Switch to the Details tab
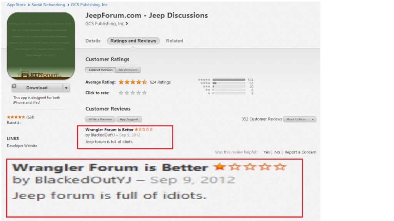Image resolution: width=394 pixels, height=221 pixels. tap(93, 41)
